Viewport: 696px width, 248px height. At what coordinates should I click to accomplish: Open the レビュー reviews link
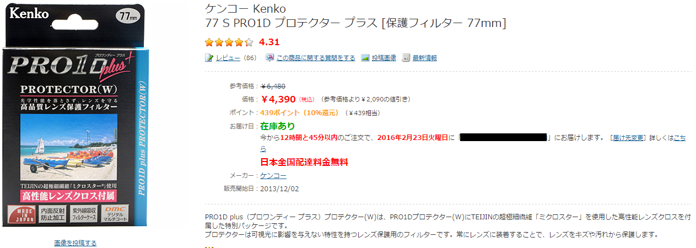pyautogui.click(x=228, y=58)
